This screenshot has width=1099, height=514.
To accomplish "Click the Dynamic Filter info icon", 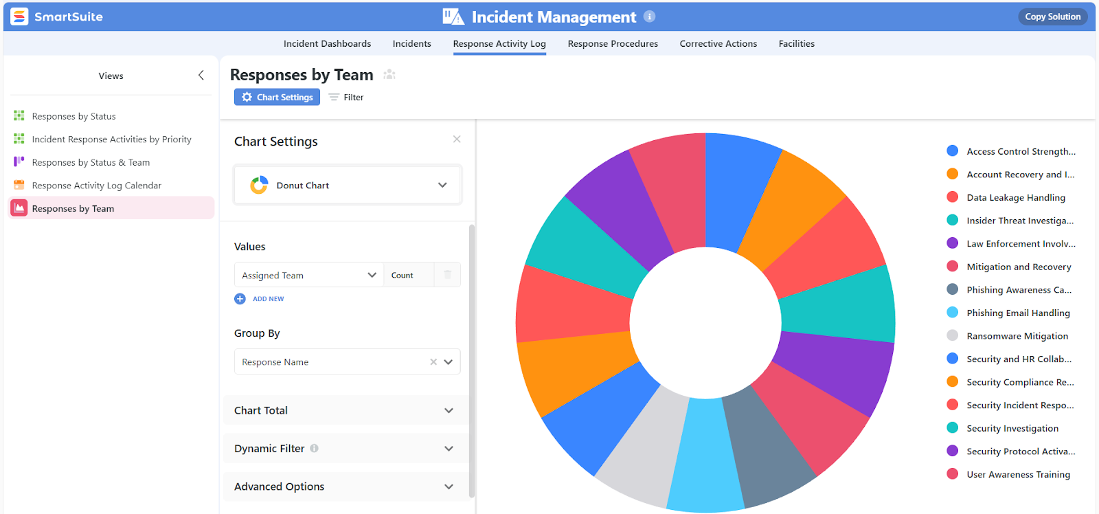I will 314,449.
